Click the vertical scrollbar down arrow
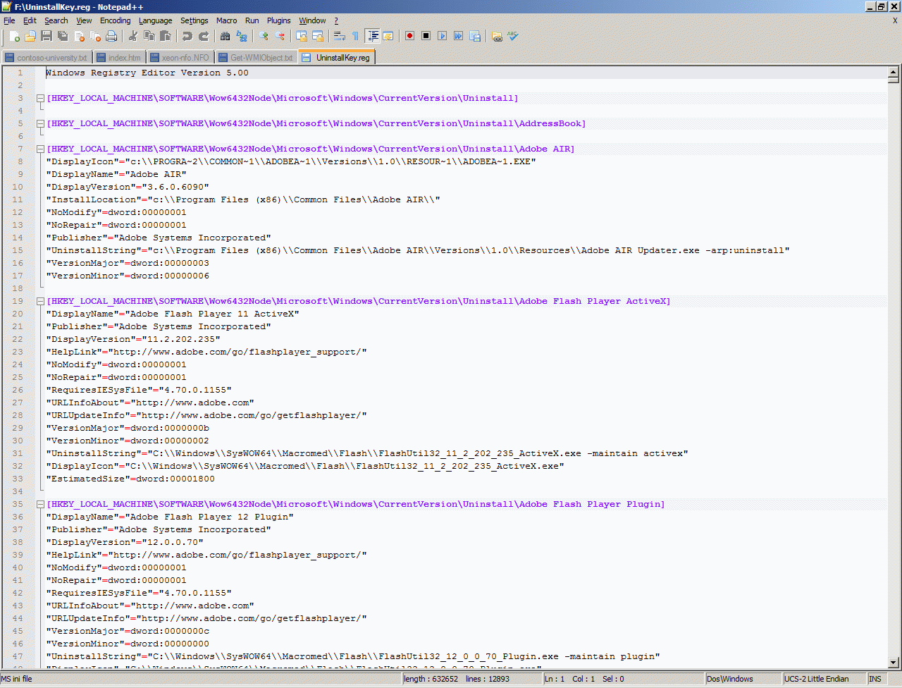Viewport: 902px width, 688px height. (x=894, y=663)
